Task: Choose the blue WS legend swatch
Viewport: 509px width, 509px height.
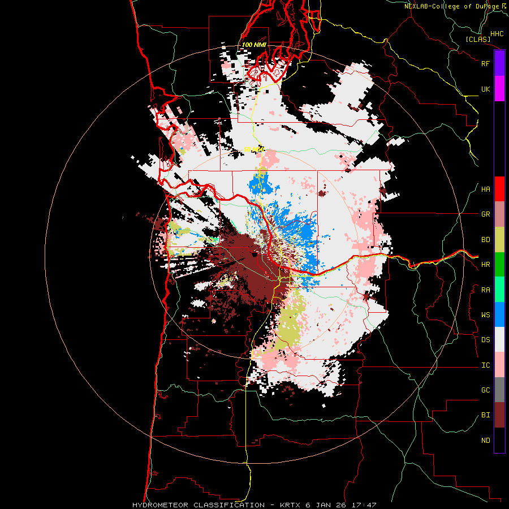Action: (x=499, y=314)
